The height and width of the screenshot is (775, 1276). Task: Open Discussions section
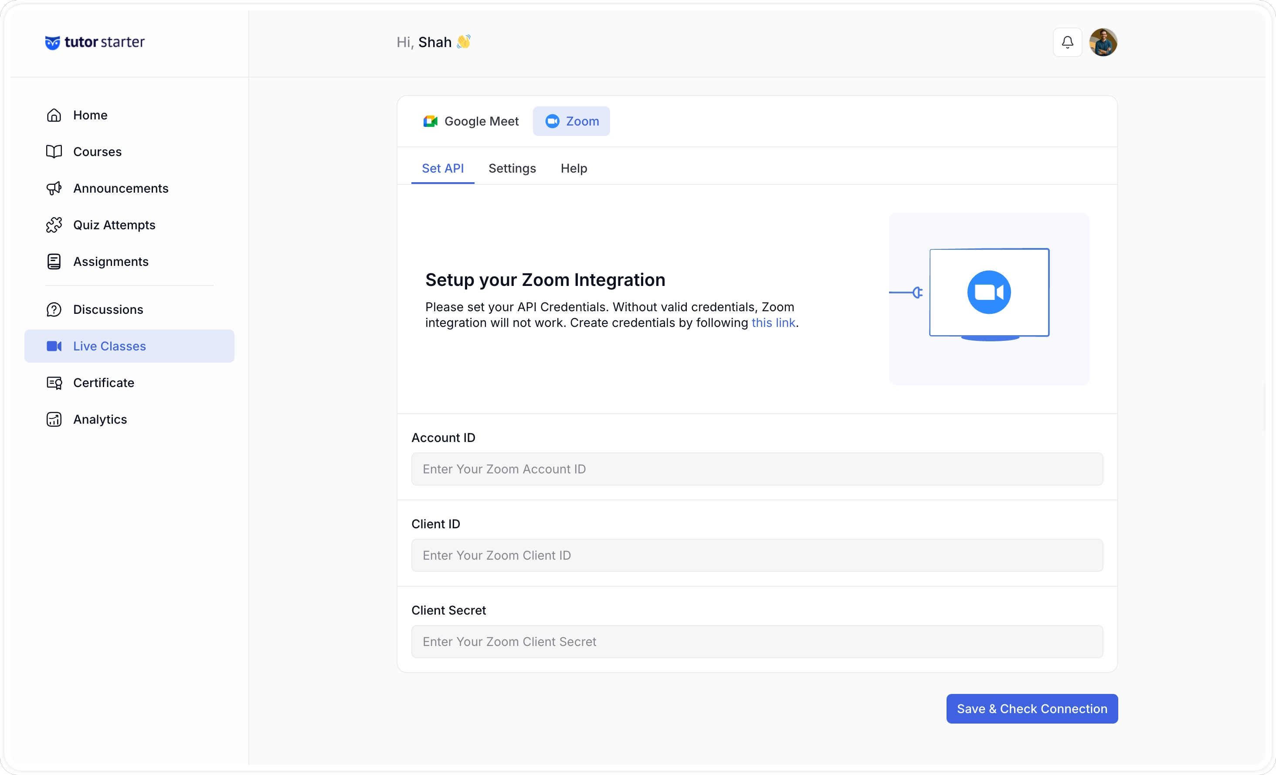click(x=129, y=309)
